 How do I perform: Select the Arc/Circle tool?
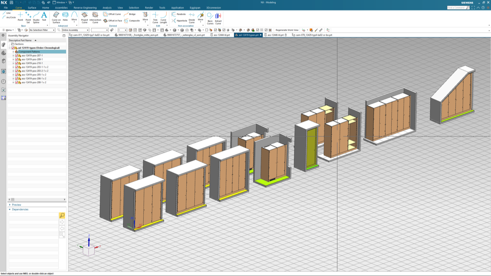9,17
